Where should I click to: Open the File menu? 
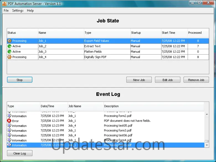click(x=6, y=11)
